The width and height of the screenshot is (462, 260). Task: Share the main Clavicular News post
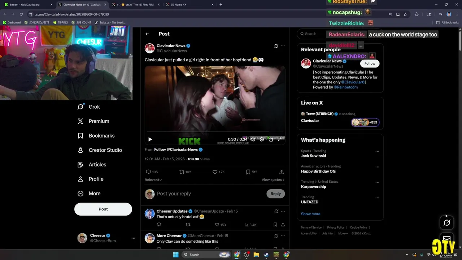pyautogui.click(x=282, y=172)
